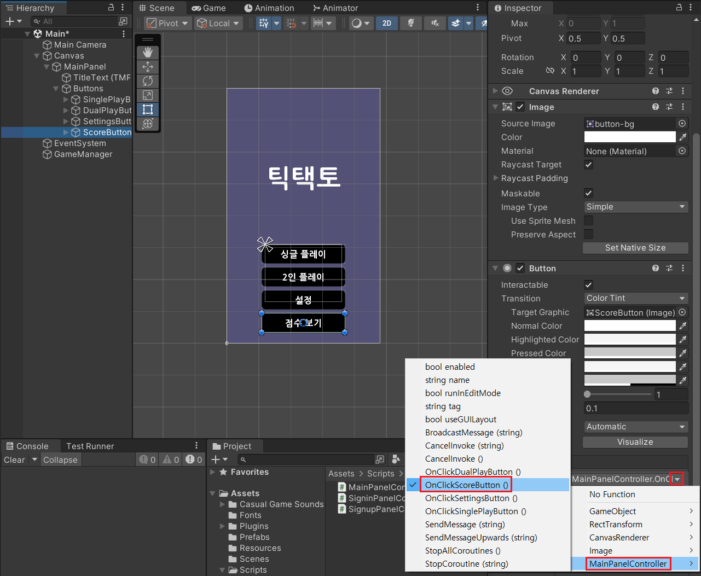The width and height of the screenshot is (701, 576).
Task: Toggle scene audio mute icon
Action: 435,23
